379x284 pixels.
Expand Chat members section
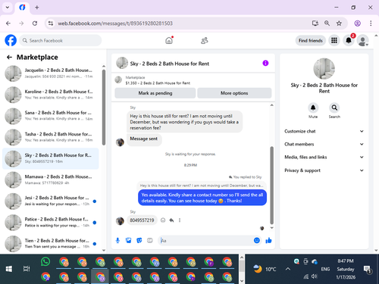324,144
